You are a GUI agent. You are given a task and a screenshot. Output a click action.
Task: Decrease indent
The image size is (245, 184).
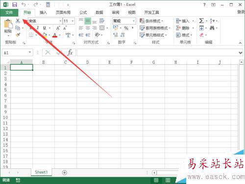(x=81, y=35)
